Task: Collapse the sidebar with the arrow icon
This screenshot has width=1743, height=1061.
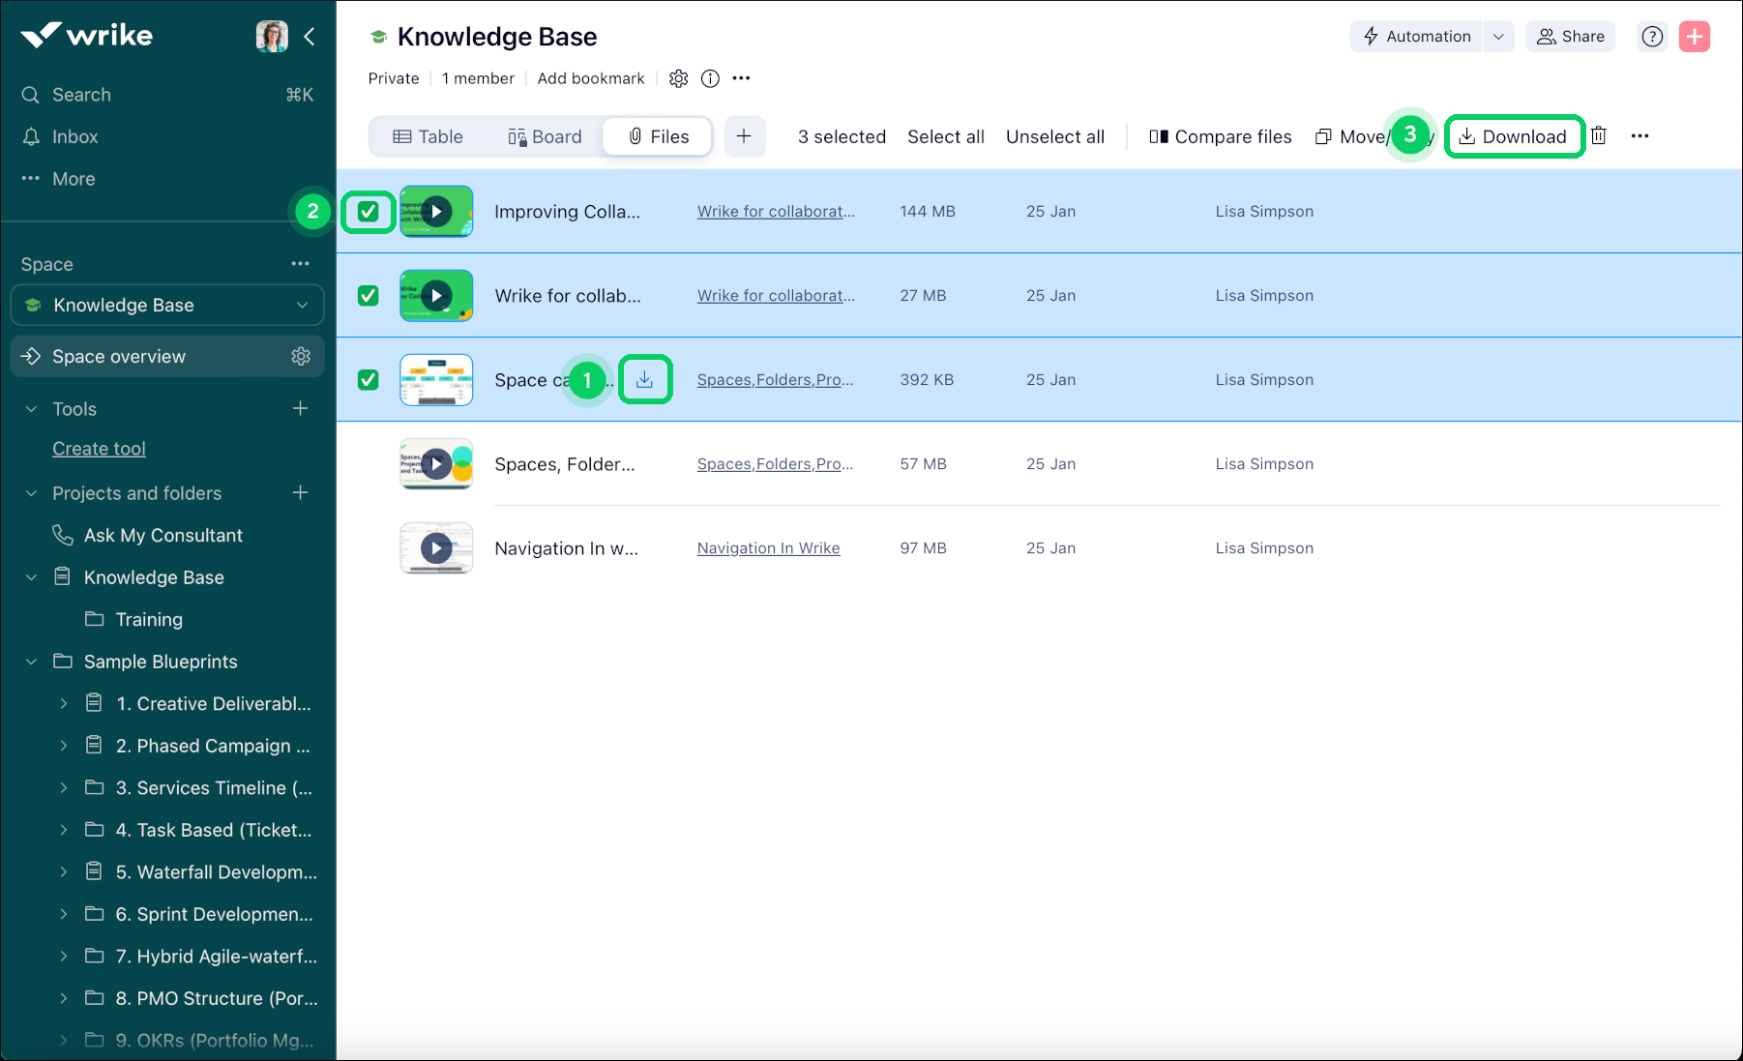Action: (x=310, y=37)
